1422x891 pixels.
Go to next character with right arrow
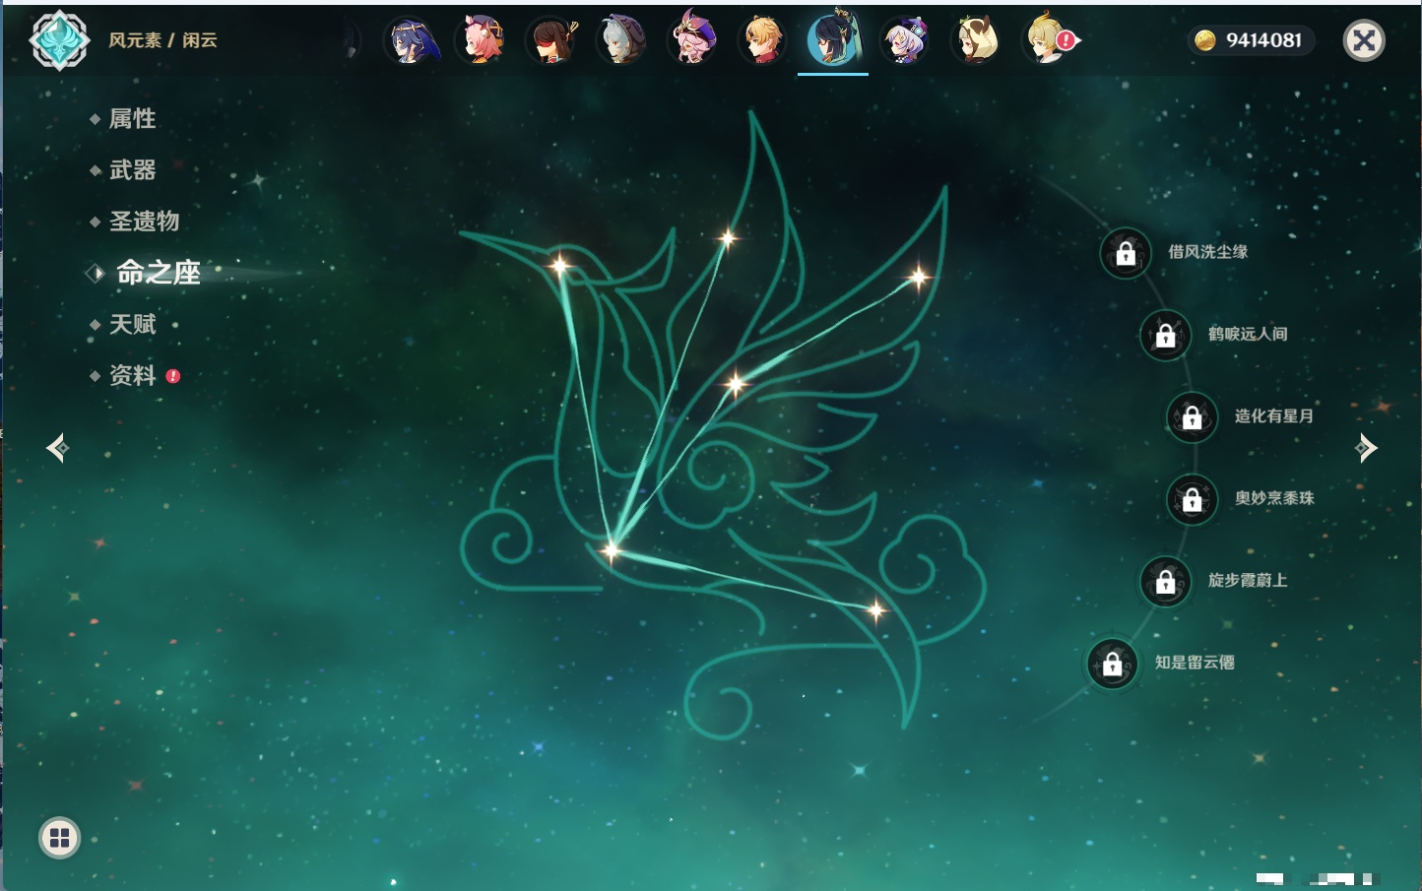1366,448
